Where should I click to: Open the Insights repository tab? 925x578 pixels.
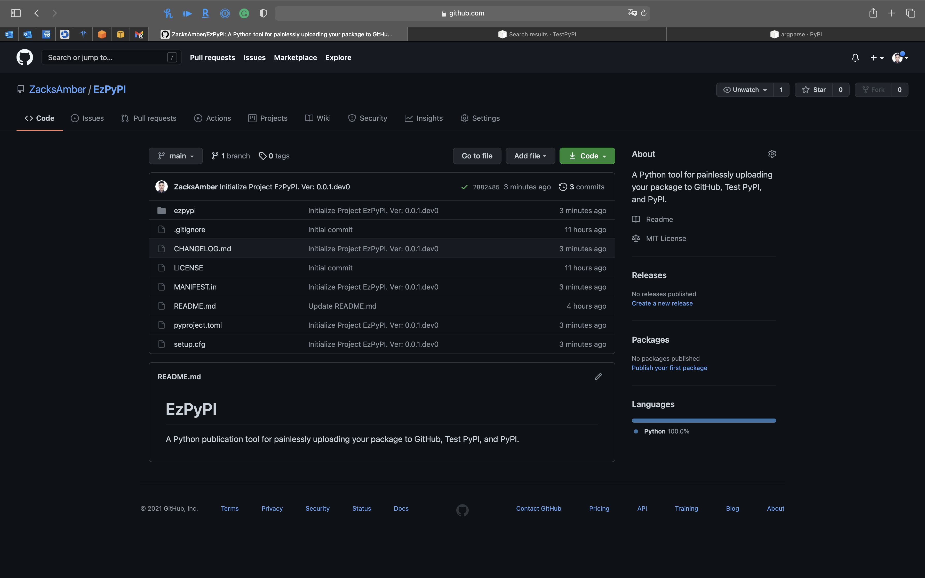[x=424, y=118]
